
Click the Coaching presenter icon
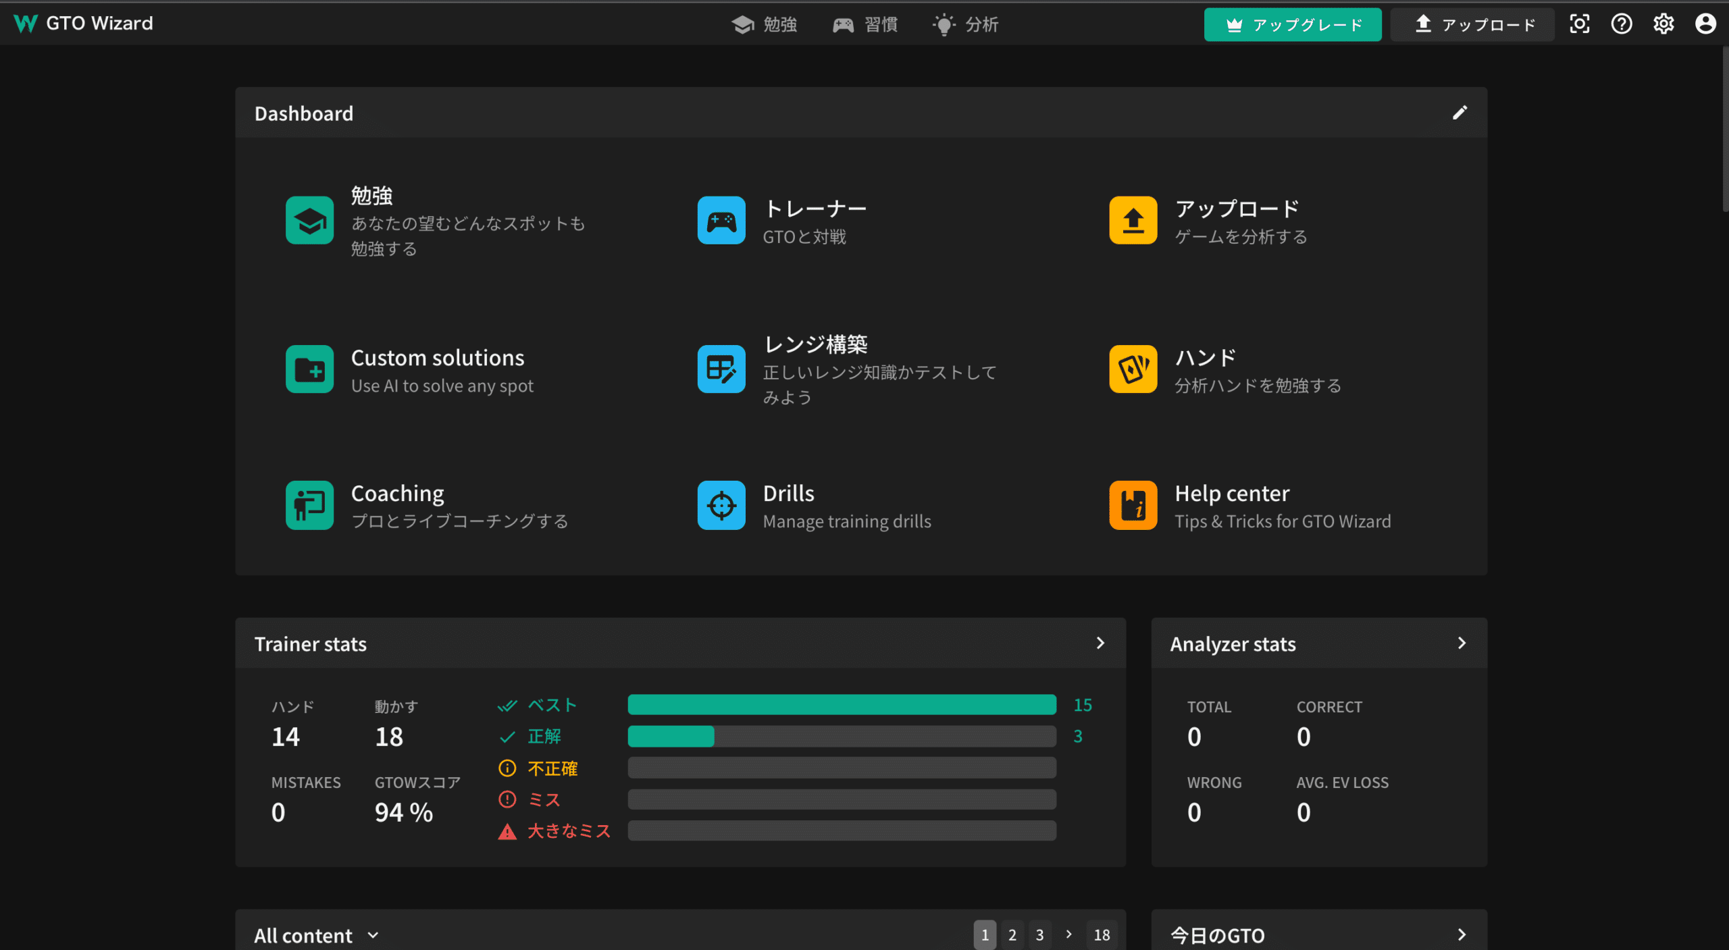pos(309,505)
